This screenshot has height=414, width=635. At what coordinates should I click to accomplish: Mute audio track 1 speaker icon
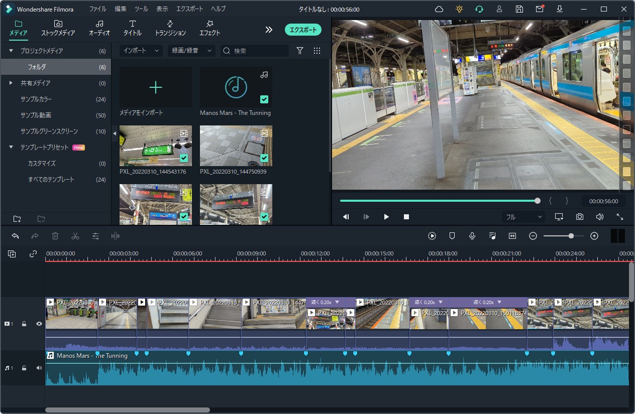39,368
